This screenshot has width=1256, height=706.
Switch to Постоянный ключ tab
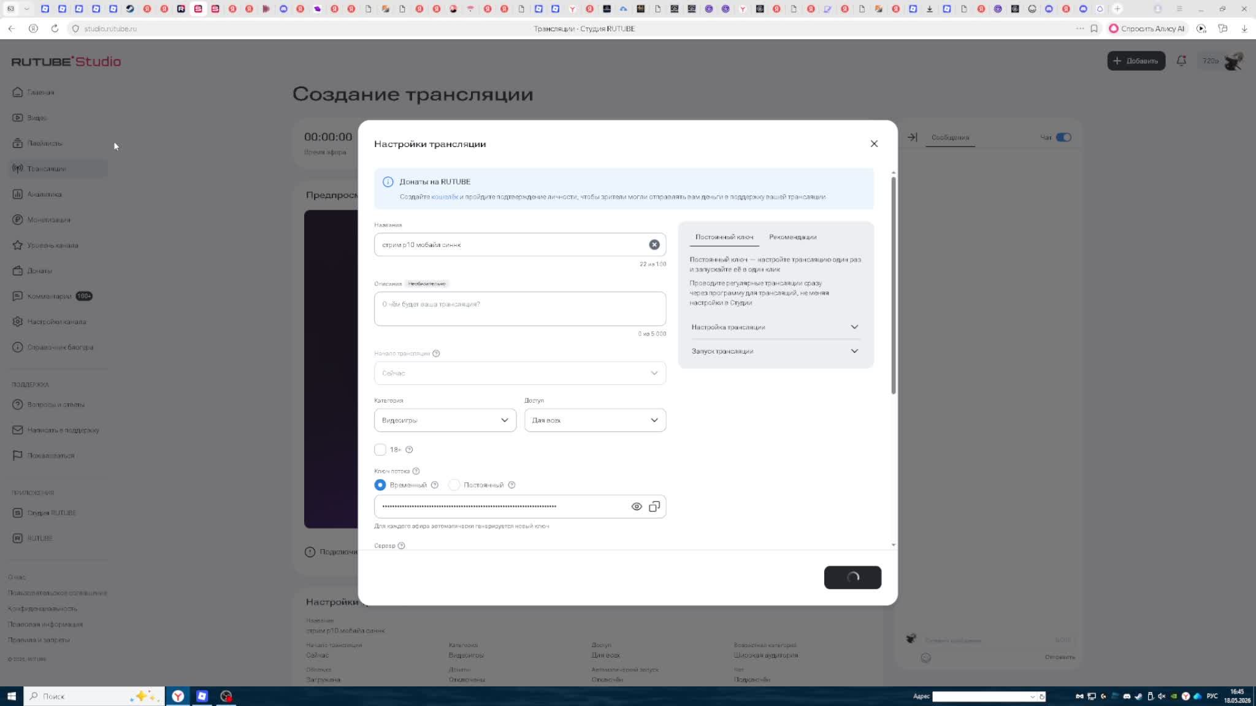coord(724,237)
